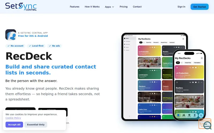Screen dimensions: 214x133
Task: Select Contacts in tablet sidebar
Action: [x=127, y=41]
